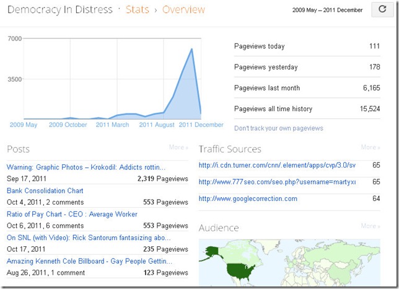Image resolution: width=399 pixels, height=289 pixels.
Task: Expand Traffic Sources with More » link
Action: (x=370, y=148)
